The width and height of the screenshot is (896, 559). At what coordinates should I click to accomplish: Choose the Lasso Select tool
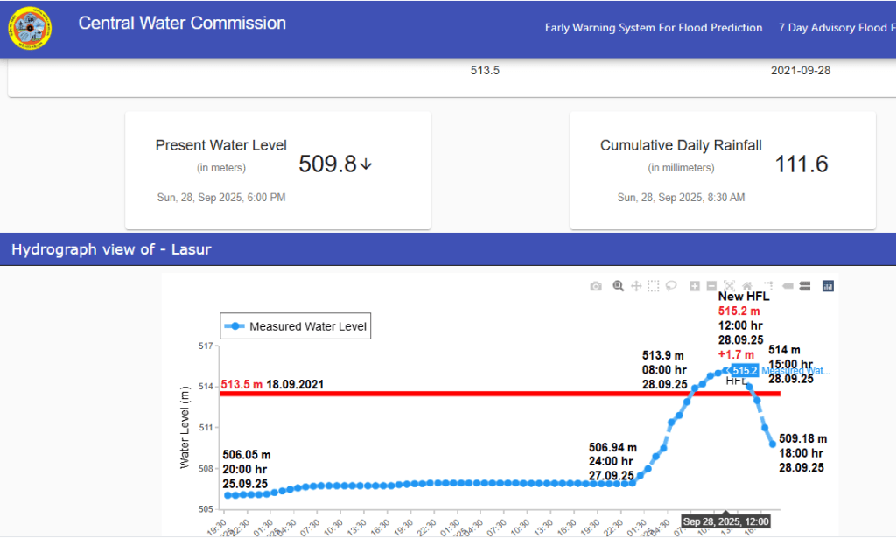point(672,286)
